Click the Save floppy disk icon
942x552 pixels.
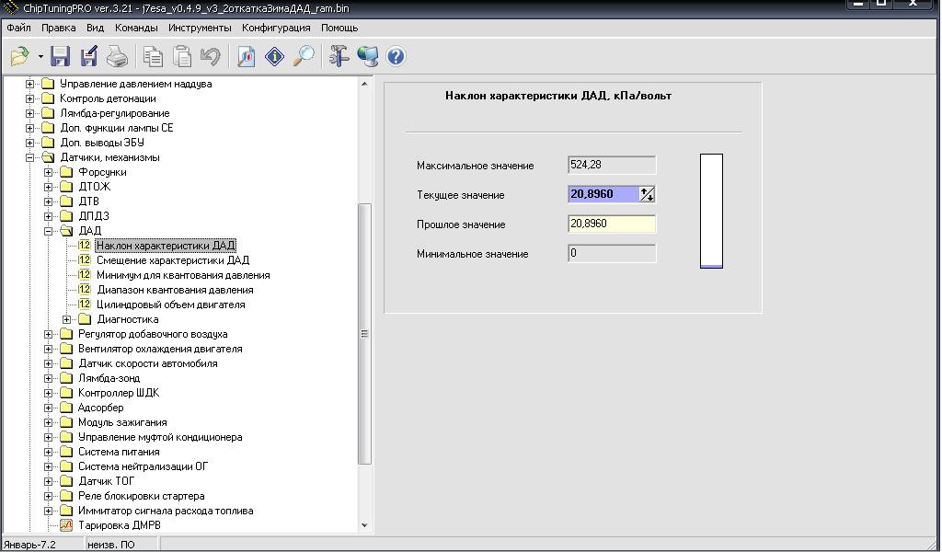(x=60, y=56)
